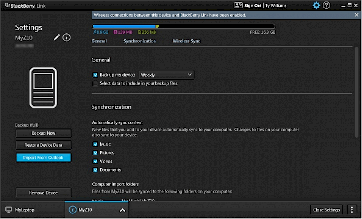This screenshot has height=219, width=362.
Task: Collapse the MyZ10 panel with the up chevron
Action: (x=123, y=210)
